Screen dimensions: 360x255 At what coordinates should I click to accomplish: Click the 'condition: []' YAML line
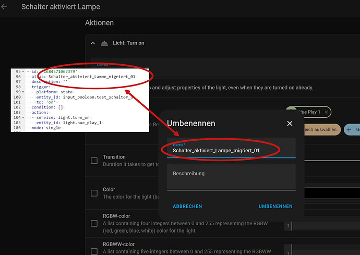47,107
